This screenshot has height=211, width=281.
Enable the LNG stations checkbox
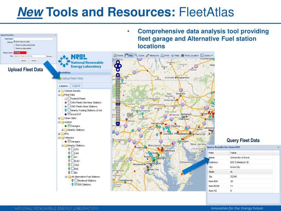[x=72, y=153]
